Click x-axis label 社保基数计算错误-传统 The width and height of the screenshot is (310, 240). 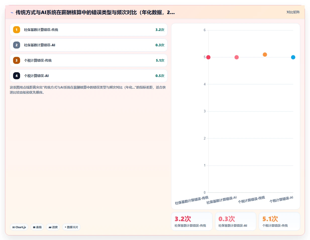pos(192,200)
